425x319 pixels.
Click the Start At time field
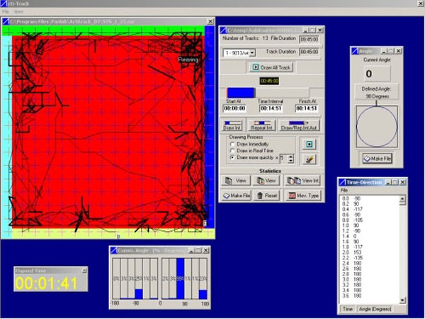(x=234, y=108)
